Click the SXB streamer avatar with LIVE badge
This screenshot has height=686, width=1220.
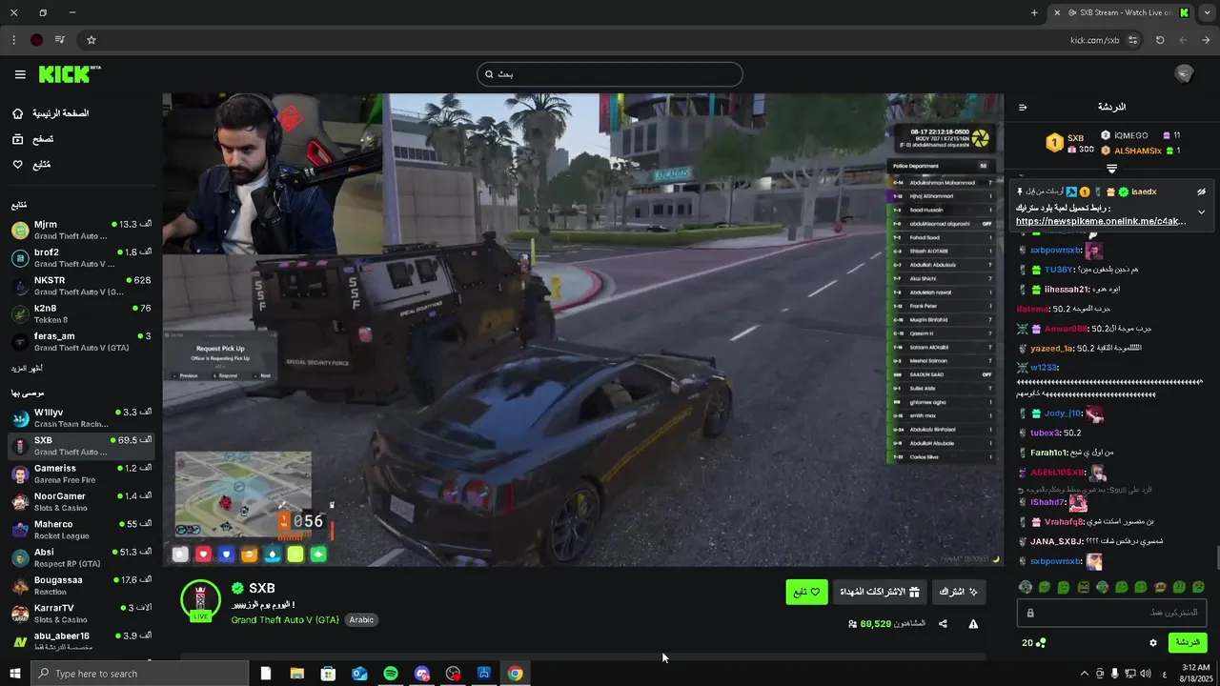(200, 600)
